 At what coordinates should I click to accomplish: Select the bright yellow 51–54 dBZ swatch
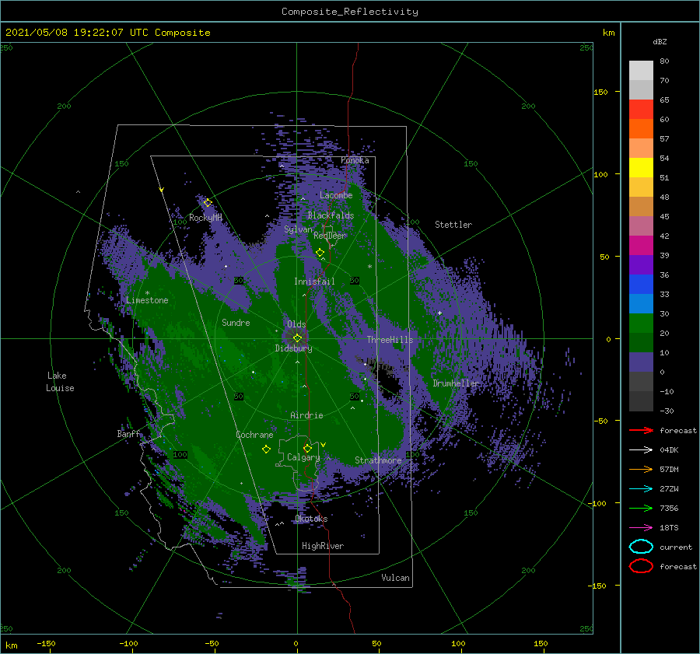[641, 167]
